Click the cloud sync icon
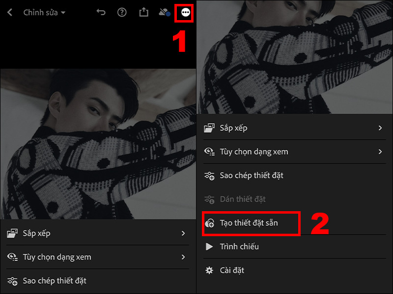Image resolution: width=393 pixels, height=294 pixels. pos(164,12)
